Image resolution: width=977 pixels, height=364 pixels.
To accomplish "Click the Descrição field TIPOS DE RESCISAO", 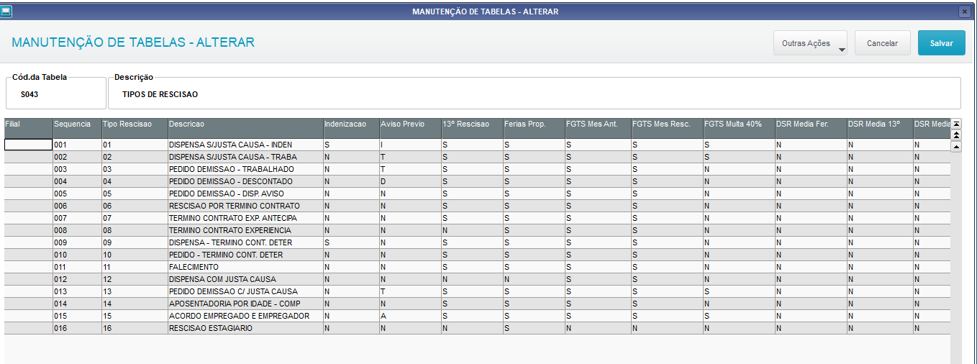I will [x=534, y=94].
